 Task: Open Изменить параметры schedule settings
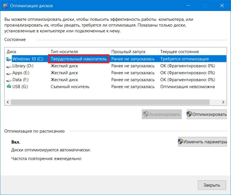click(x=202, y=142)
